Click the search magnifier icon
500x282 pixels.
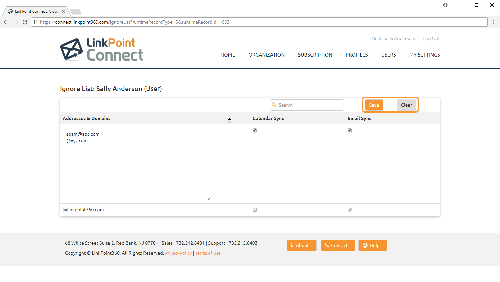coord(274,105)
